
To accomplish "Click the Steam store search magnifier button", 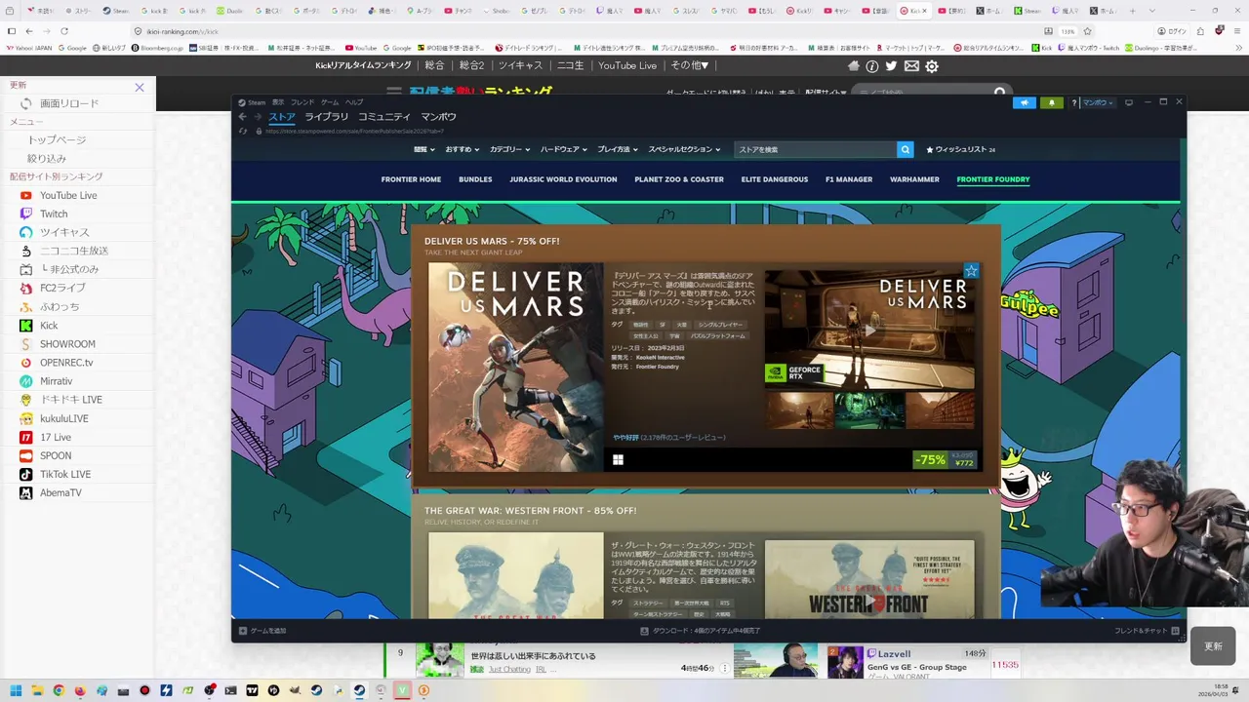I will coord(906,149).
